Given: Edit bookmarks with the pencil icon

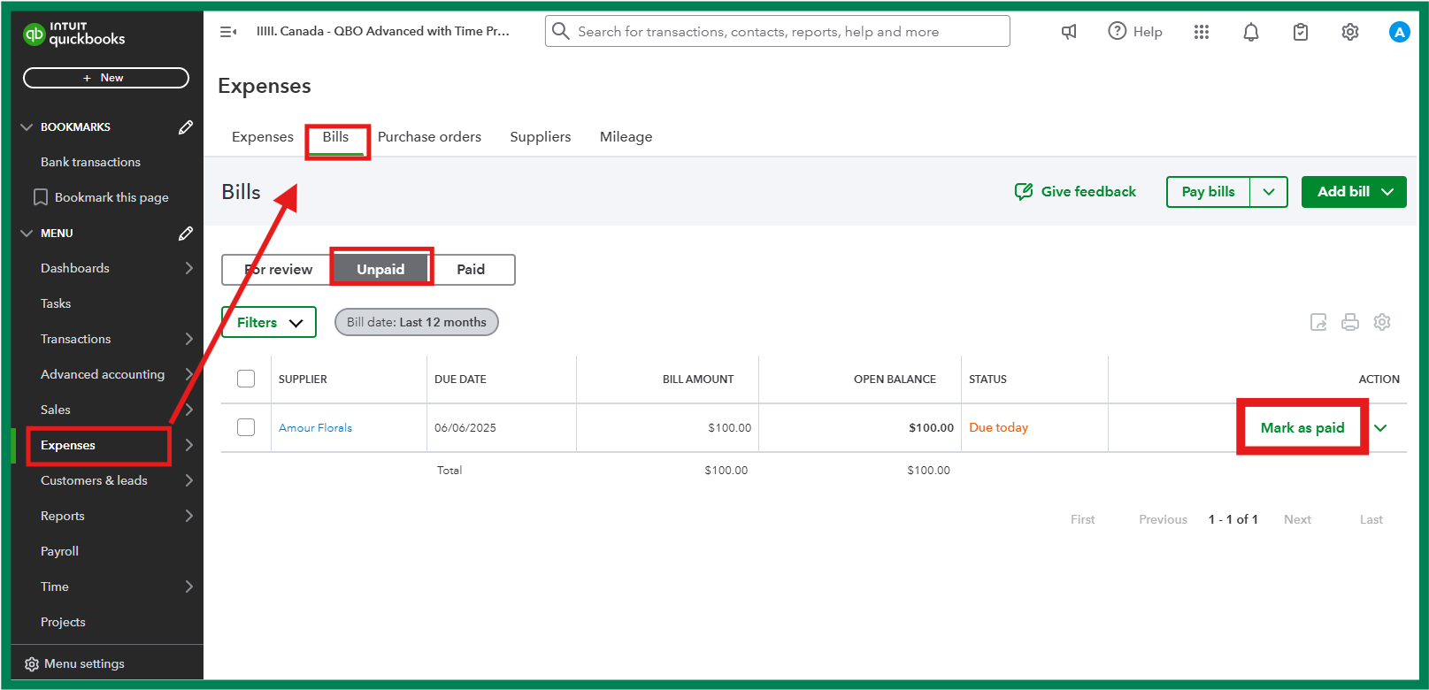Looking at the screenshot, I should [185, 127].
